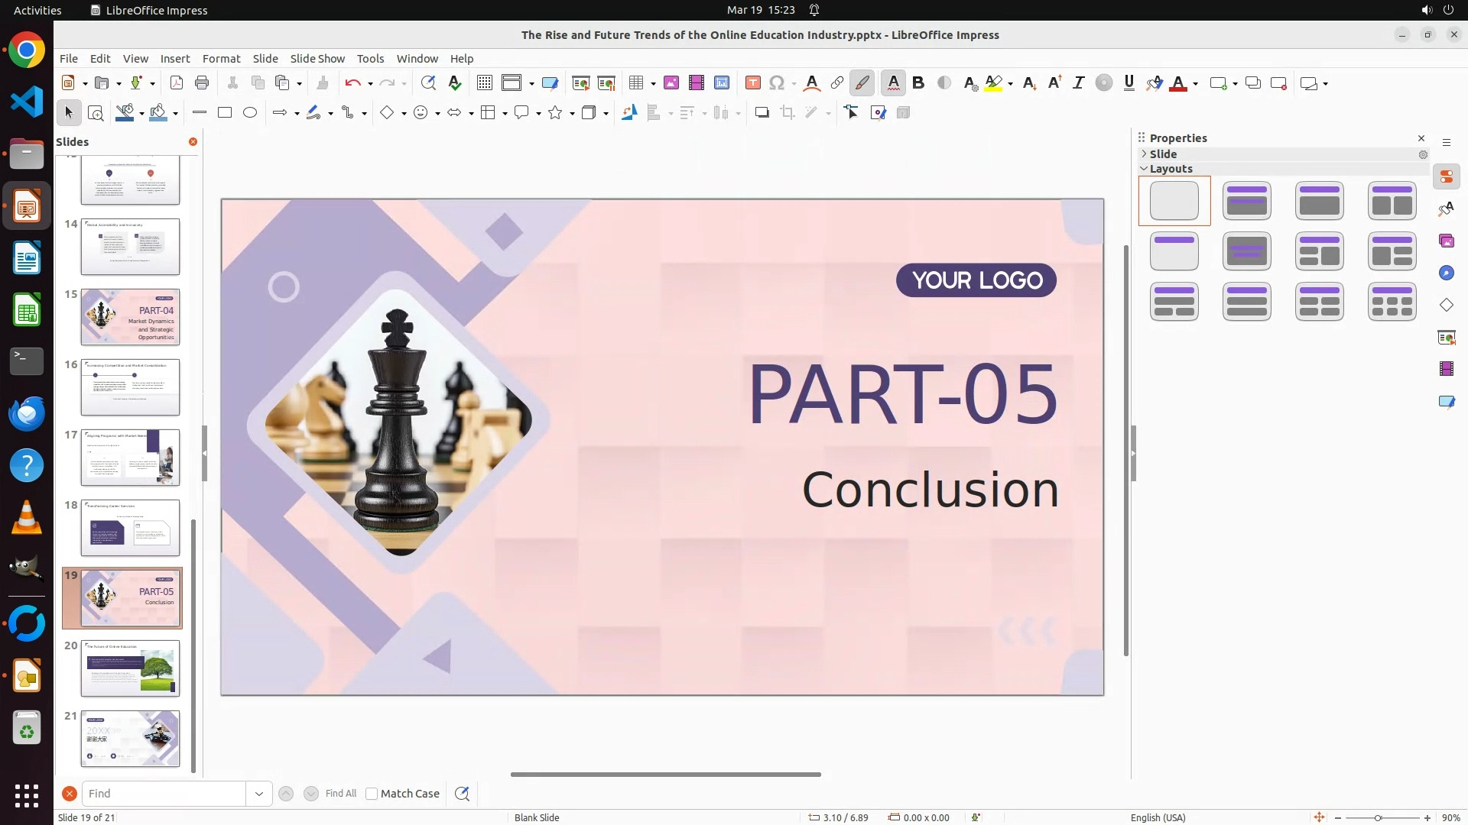
Task: Enable the Match Case checkbox
Action: tap(372, 794)
